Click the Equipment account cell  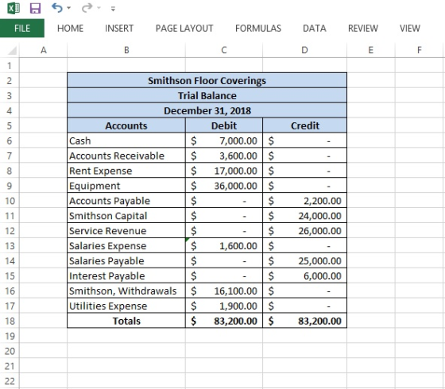126,186
